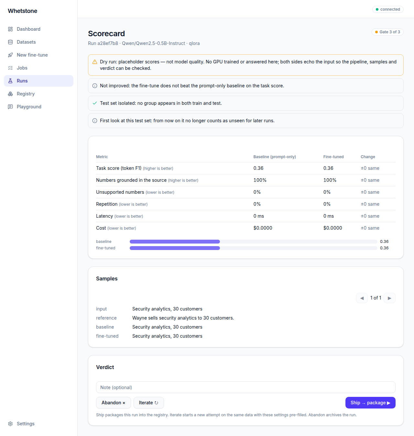Click the Latency metric label
Viewport: 414px width, 436px height.
pos(104,216)
